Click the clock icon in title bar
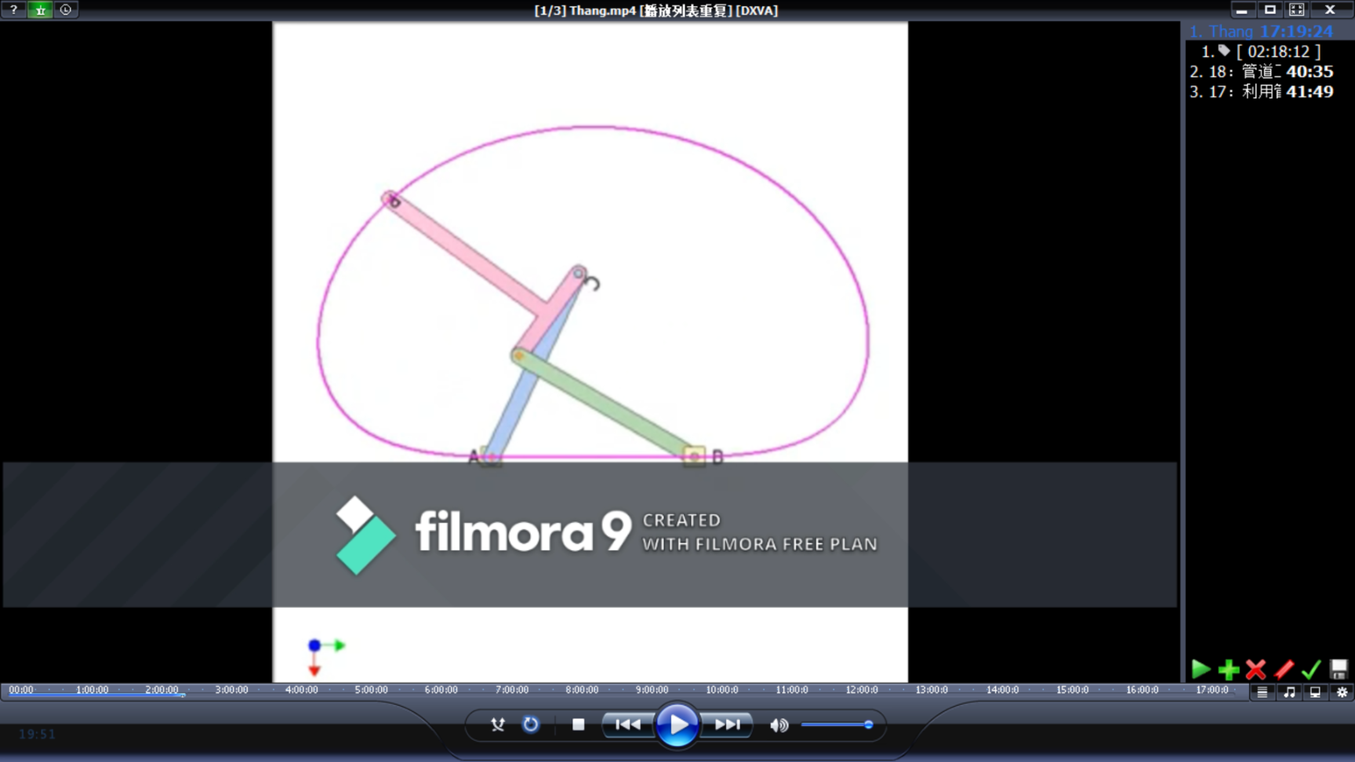Viewport: 1355px width, 762px height. tap(66, 9)
